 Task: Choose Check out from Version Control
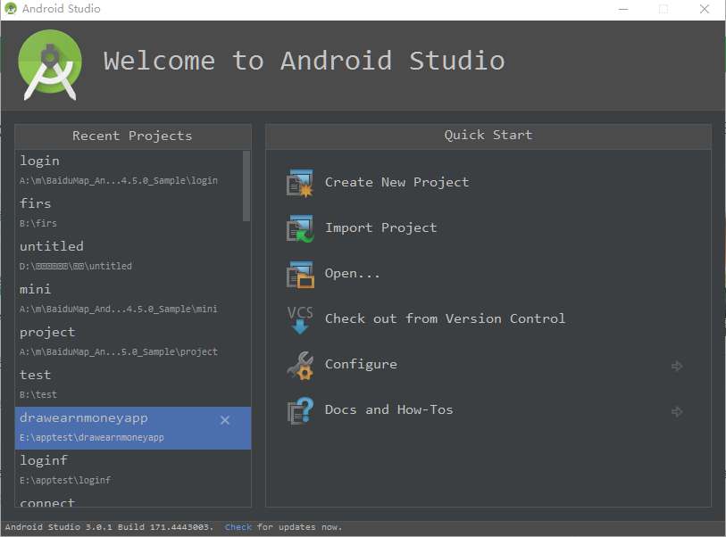tap(445, 318)
